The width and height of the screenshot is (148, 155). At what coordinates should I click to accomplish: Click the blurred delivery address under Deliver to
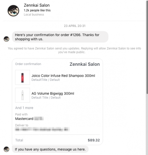click(x=42, y=129)
